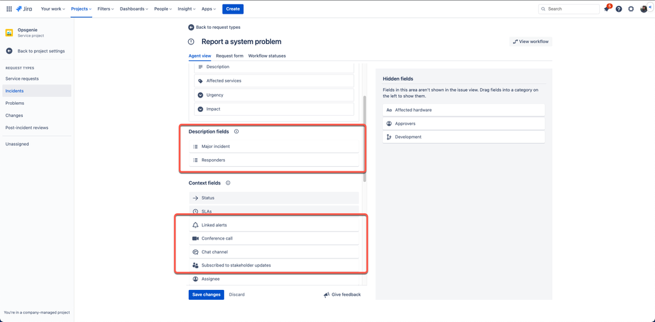Click the Assignee person icon
This screenshot has width=655, height=322.
tap(195, 279)
